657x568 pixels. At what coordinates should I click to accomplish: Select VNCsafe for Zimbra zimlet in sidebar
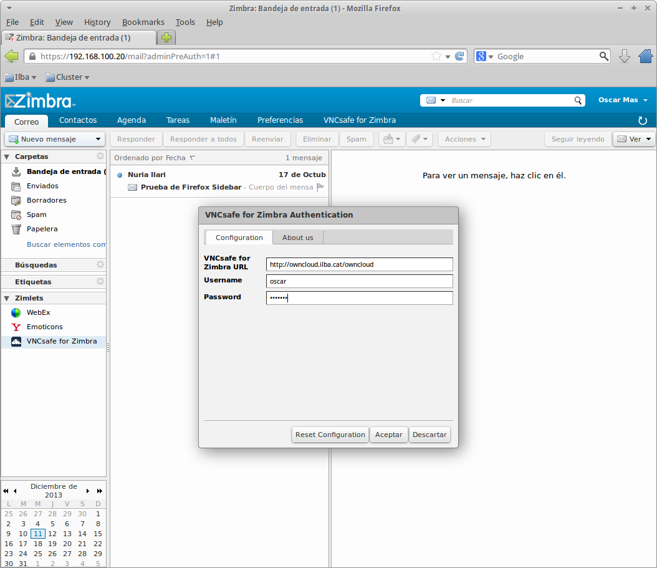(x=54, y=341)
